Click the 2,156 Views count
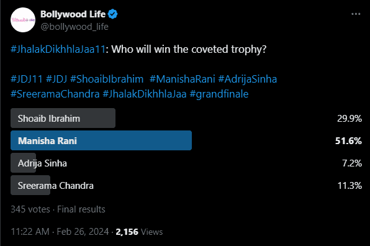370x246 pixels. (x=139, y=232)
